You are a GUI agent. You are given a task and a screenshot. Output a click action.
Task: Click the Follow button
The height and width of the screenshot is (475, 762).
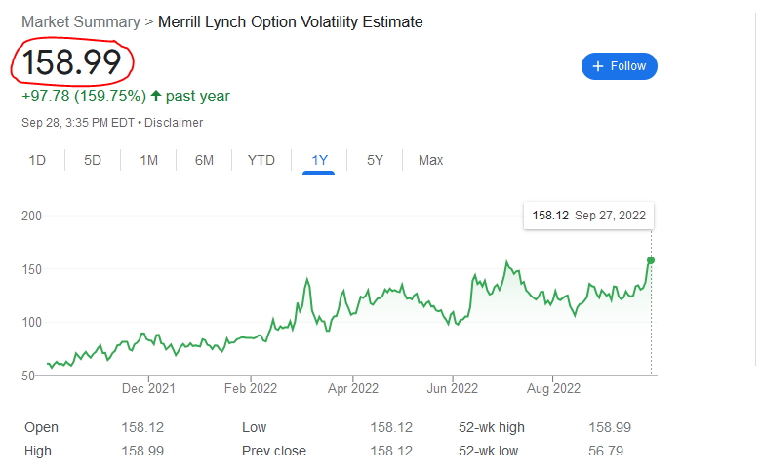coord(620,66)
